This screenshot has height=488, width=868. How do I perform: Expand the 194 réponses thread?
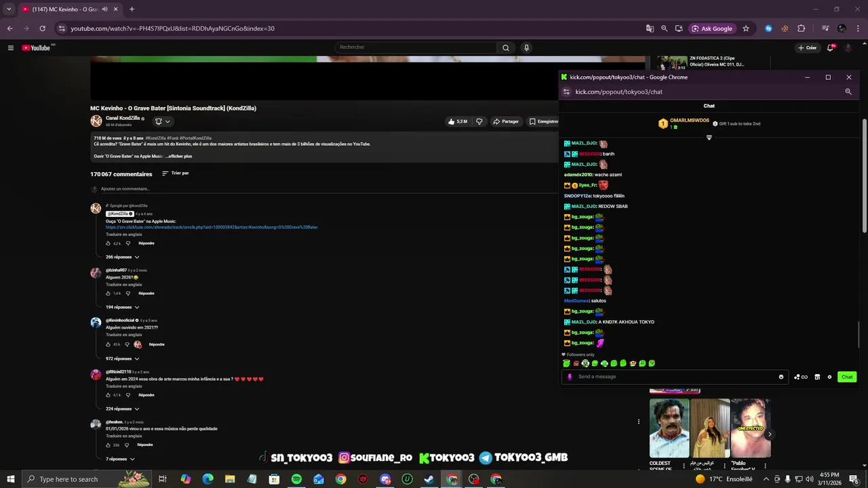coord(122,307)
